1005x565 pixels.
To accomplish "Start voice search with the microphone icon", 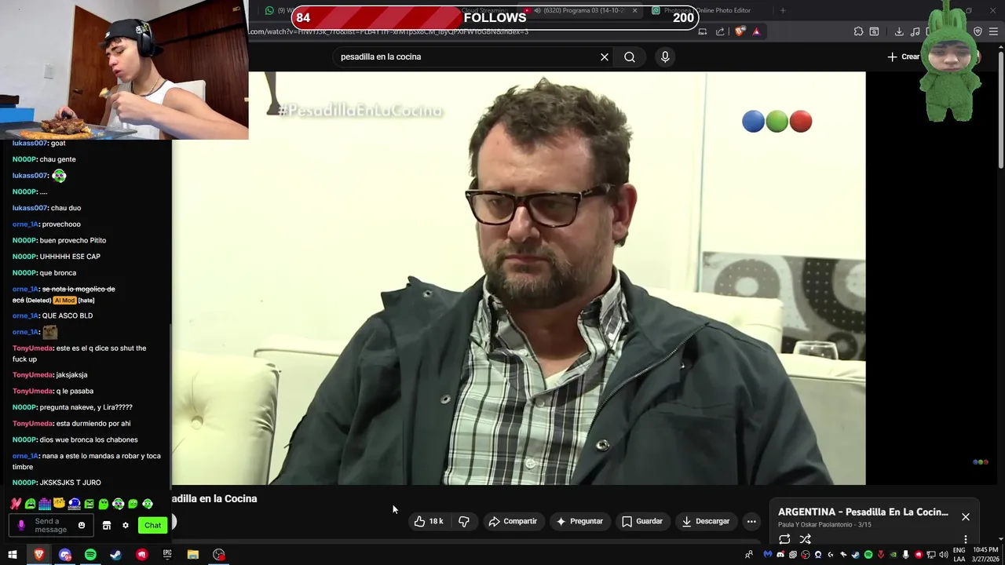I will [665, 56].
